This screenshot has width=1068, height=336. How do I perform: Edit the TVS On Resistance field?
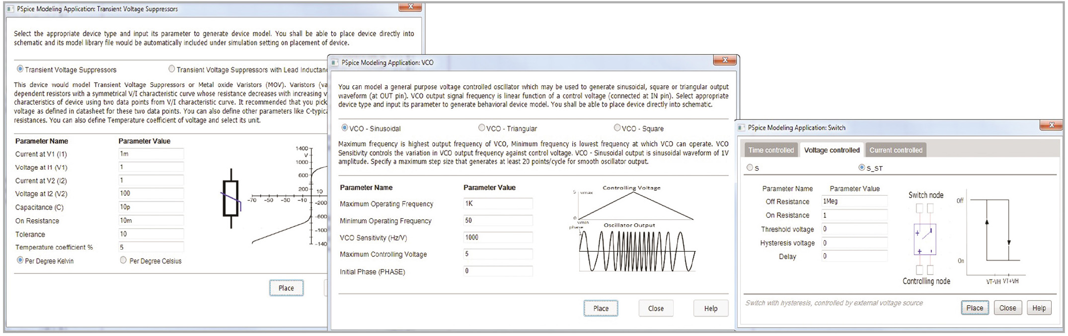coord(151,220)
